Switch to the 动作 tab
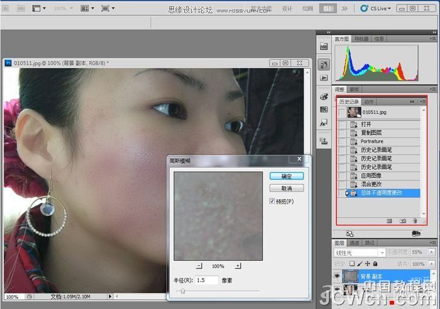440x309 pixels. pos(369,102)
